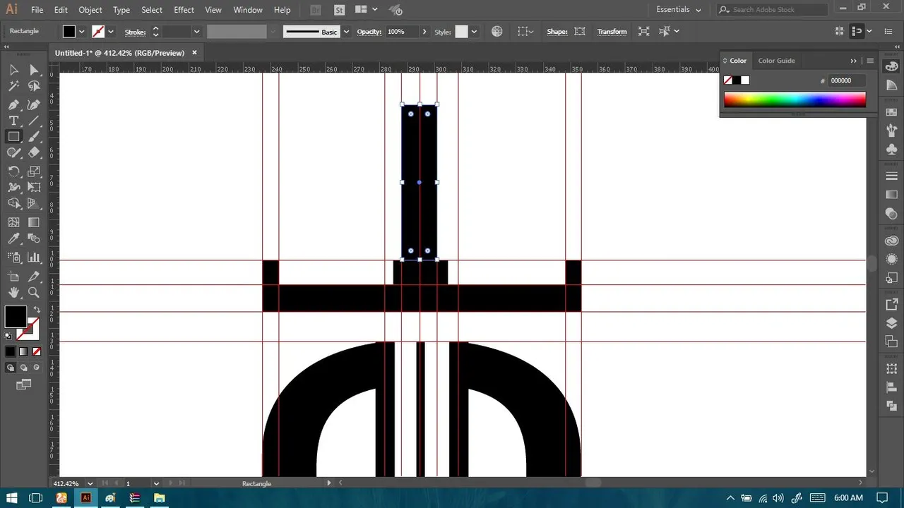Pick the Eyedropper tool
This screenshot has height=508, width=904.
point(13,240)
